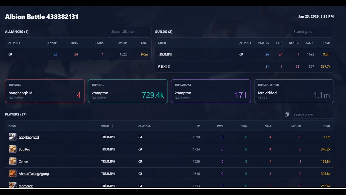Click AVG IP header in Alliances table
346x195 pixels.
(x=122, y=43)
